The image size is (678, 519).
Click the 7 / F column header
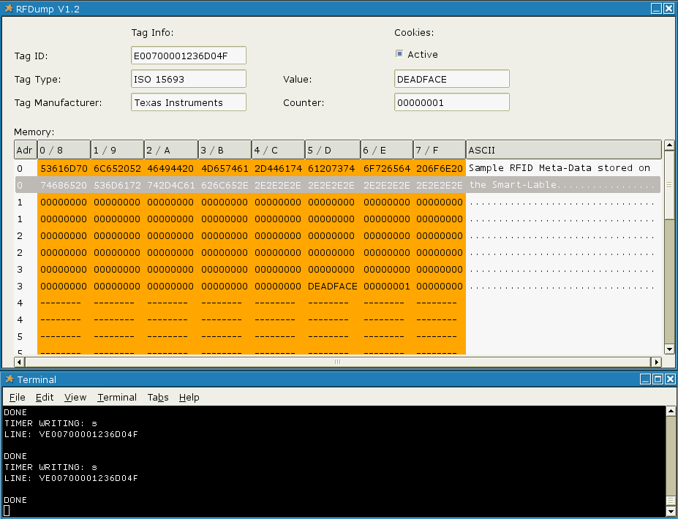click(440, 150)
